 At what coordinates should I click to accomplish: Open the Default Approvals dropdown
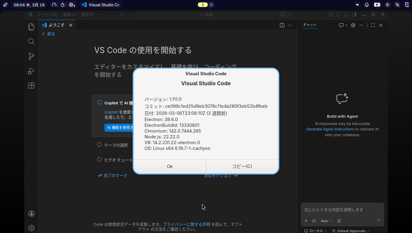pos(351,231)
